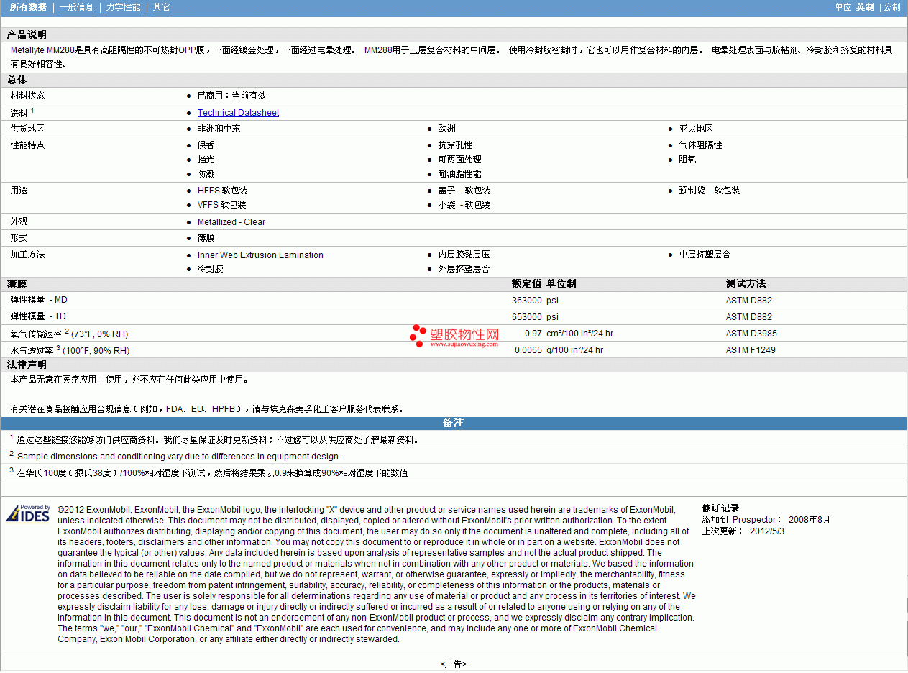
Task: Select 非洲和中东 region text
Action: (x=219, y=129)
